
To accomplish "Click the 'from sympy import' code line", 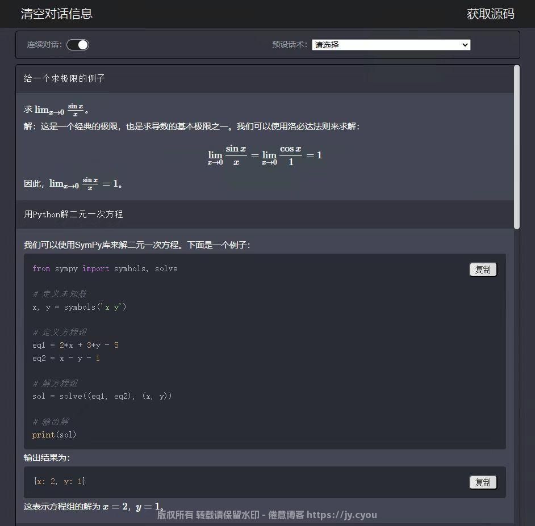I will pos(105,268).
